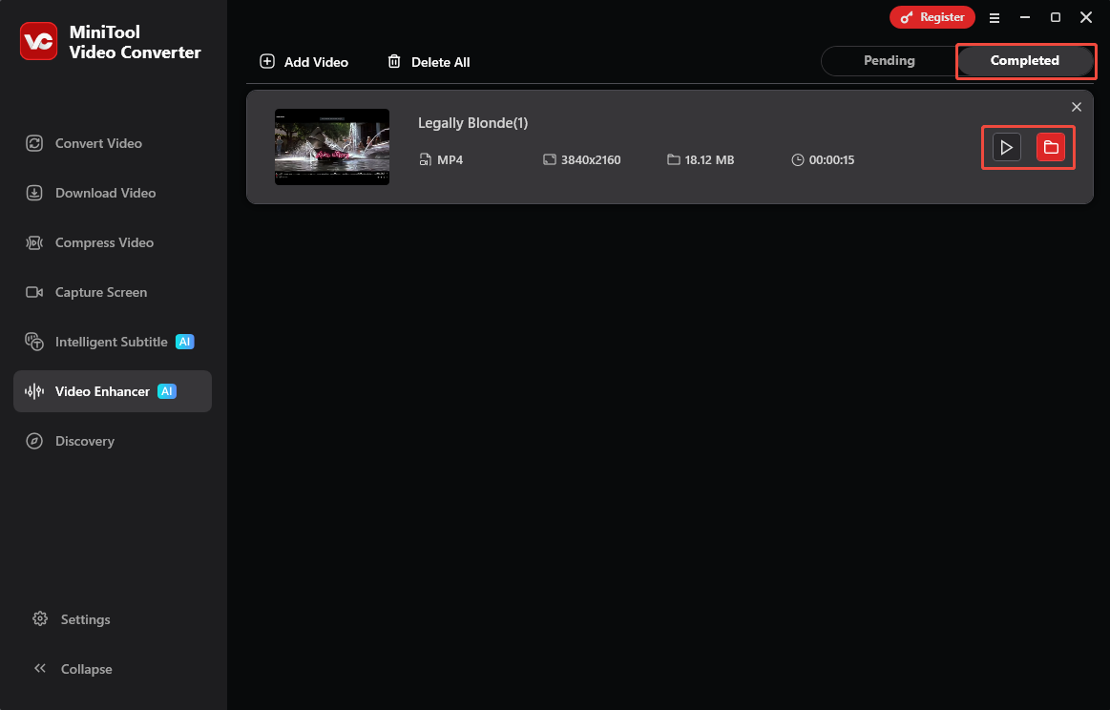Remove Legally Blonde(1) from the list
The image size is (1110, 710).
tap(1077, 106)
